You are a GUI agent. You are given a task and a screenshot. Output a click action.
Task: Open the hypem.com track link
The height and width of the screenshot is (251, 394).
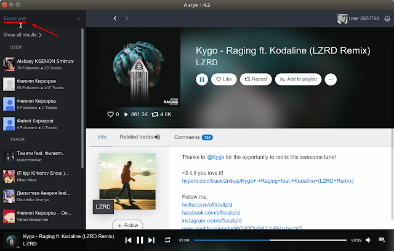coord(268,181)
